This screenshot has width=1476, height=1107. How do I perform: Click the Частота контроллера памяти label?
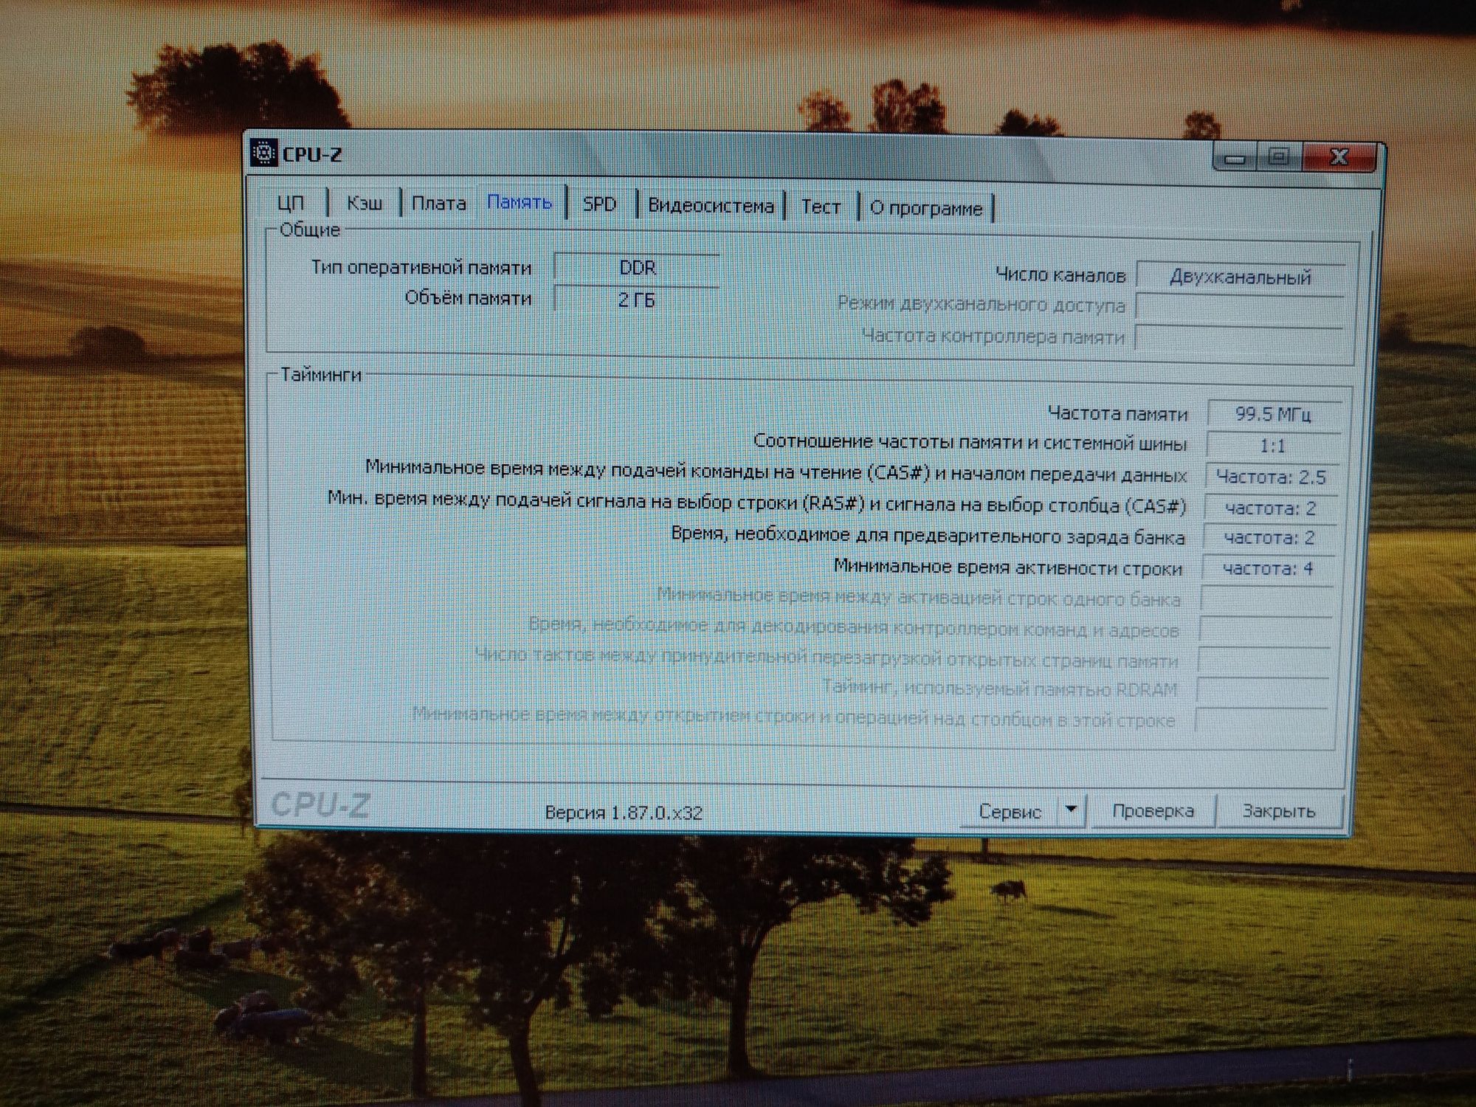[x=993, y=337]
